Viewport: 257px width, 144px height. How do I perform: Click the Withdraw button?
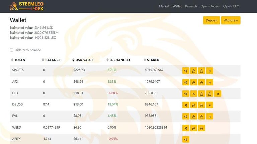(x=231, y=20)
